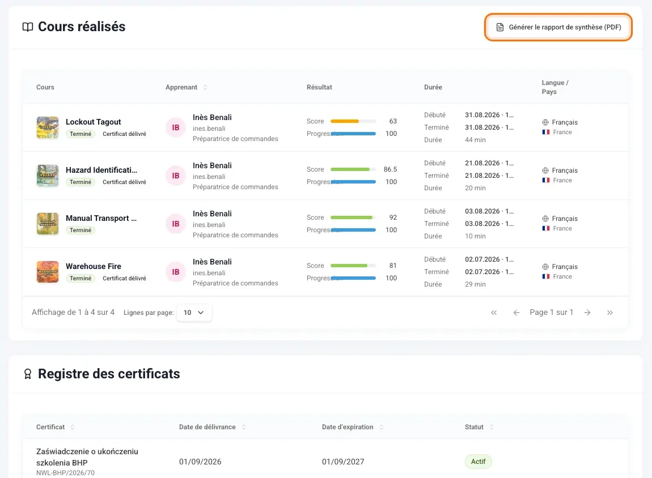Sort by Certificat column arrows
Viewport: 652px width, 478px height.
[x=73, y=427]
